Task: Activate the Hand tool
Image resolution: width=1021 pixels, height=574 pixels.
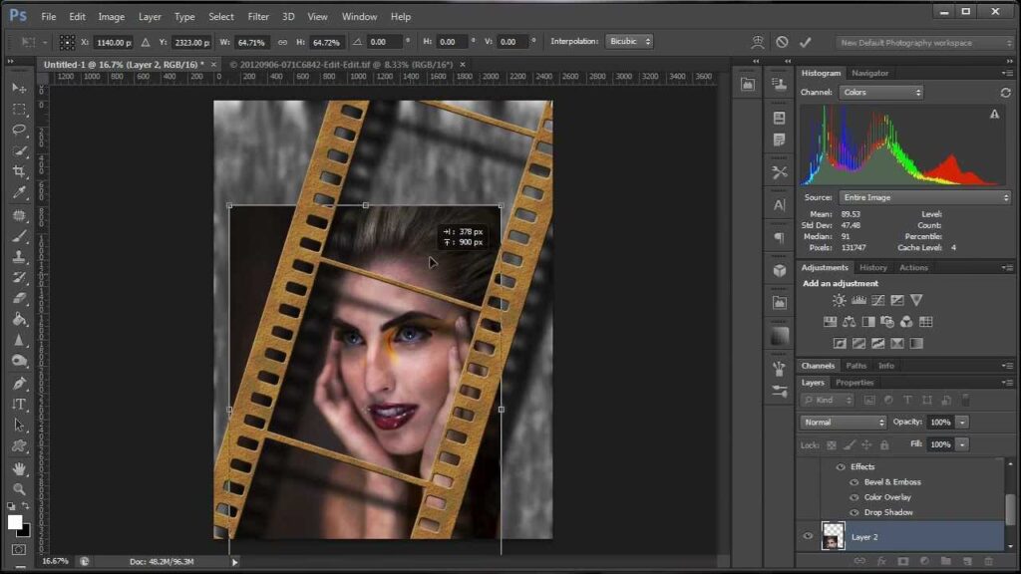Action: pyautogui.click(x=19, y=467)
